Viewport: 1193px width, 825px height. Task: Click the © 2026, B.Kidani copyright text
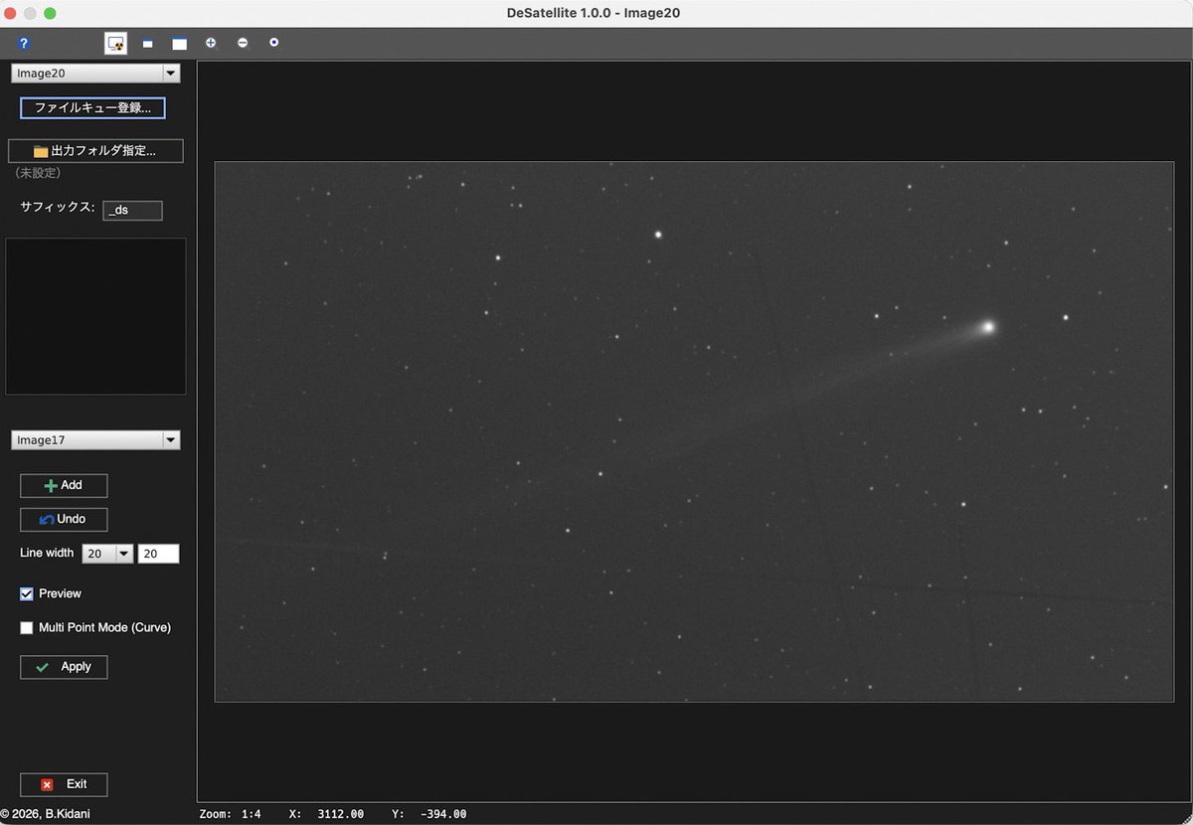tap(47, 814)
